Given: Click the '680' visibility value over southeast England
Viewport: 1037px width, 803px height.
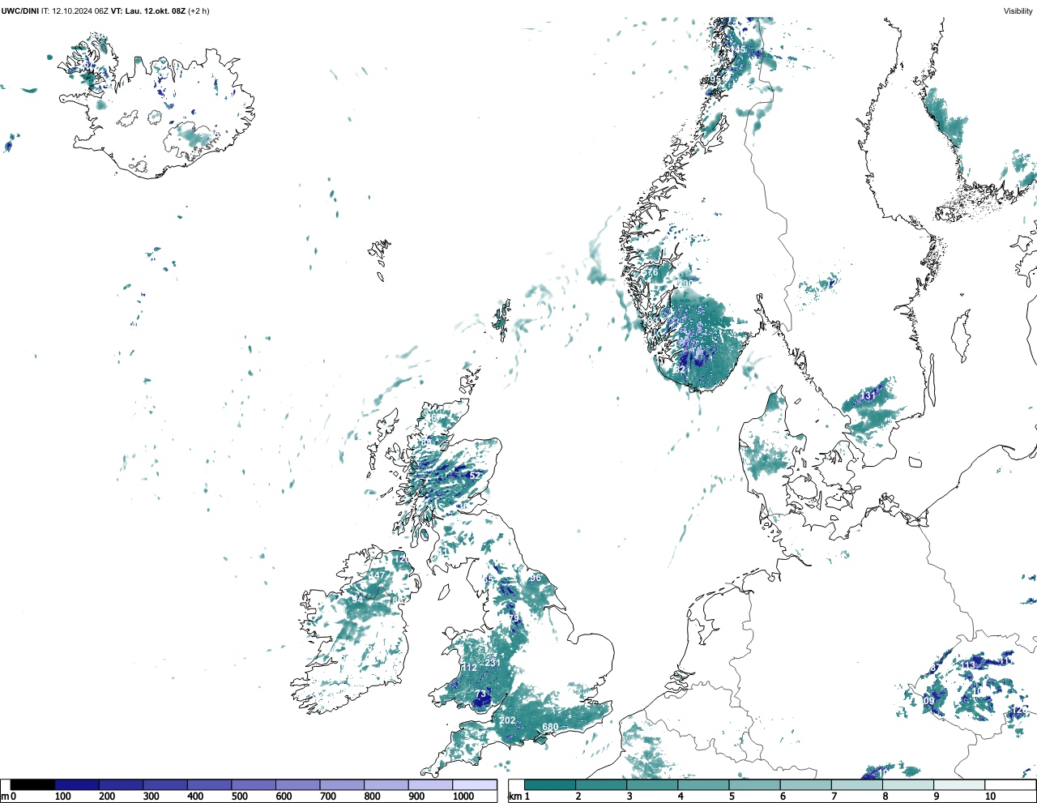Looking at the screenshot, I should point(550,727).
